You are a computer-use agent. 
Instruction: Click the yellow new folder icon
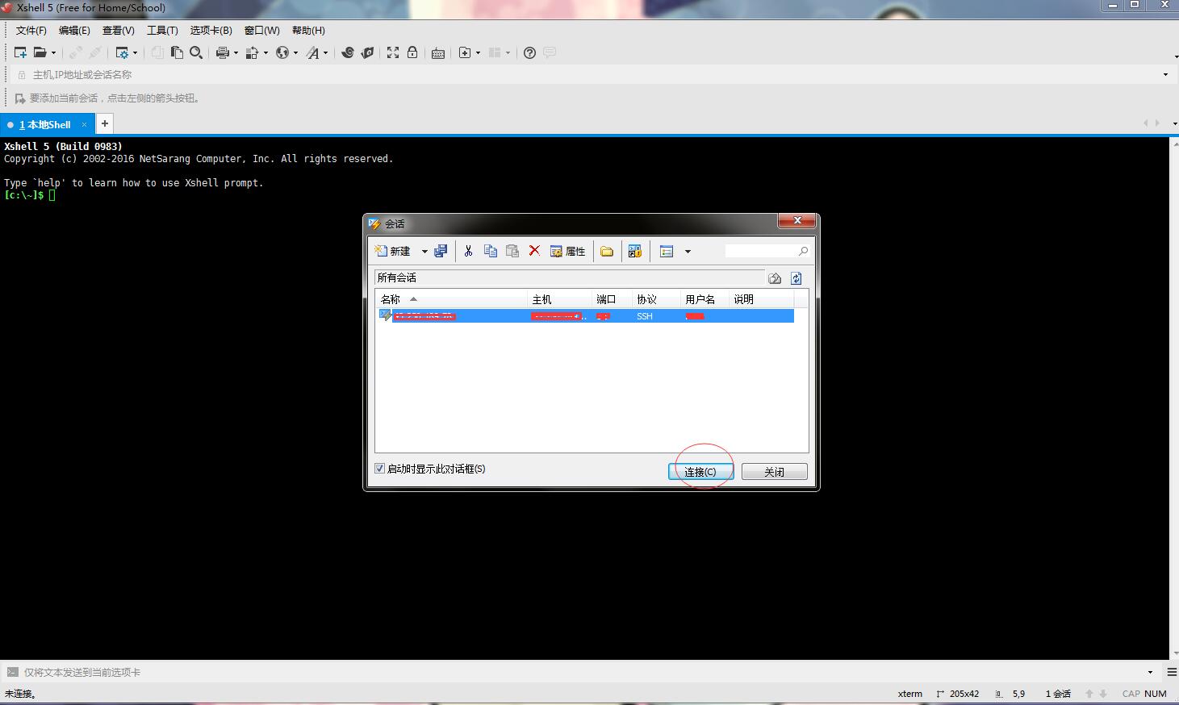tap(607, 251)
